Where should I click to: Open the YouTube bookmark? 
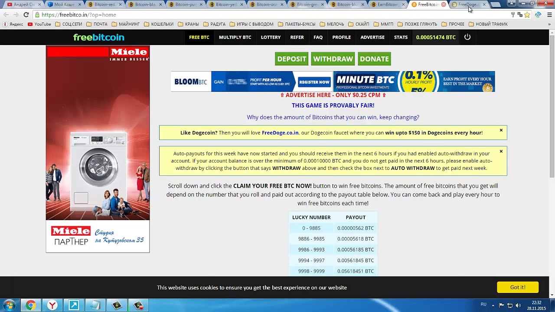(39, 24)
